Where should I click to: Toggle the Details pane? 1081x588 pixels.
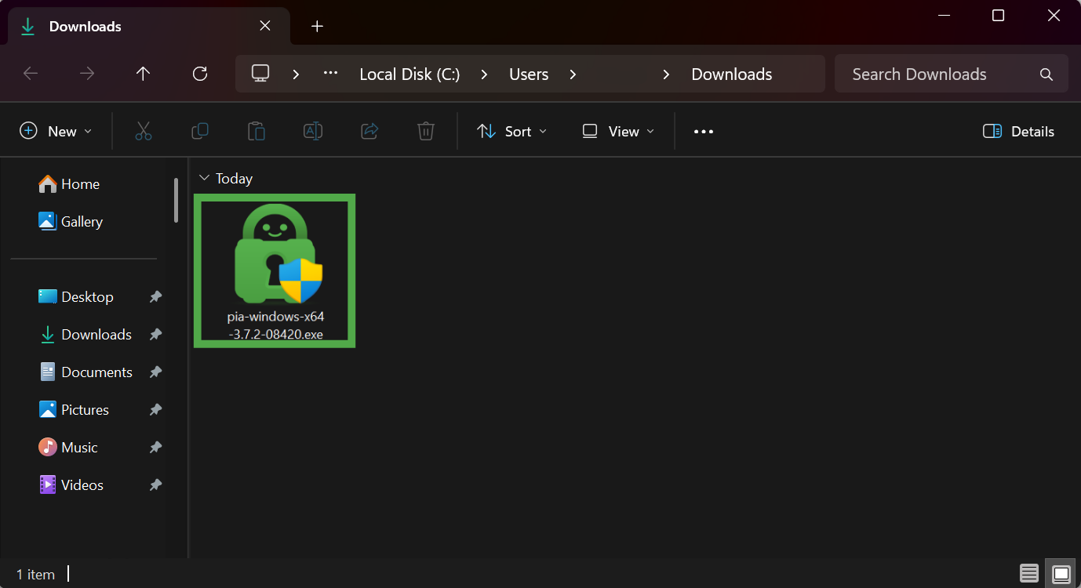coord(1018,131)
